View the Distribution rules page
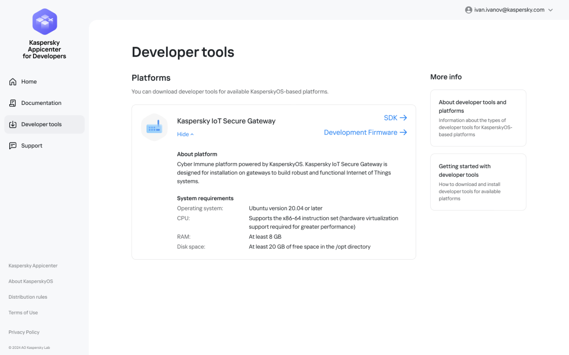The height and width of the screenshot is (355, 569). [x=28, y=297]
